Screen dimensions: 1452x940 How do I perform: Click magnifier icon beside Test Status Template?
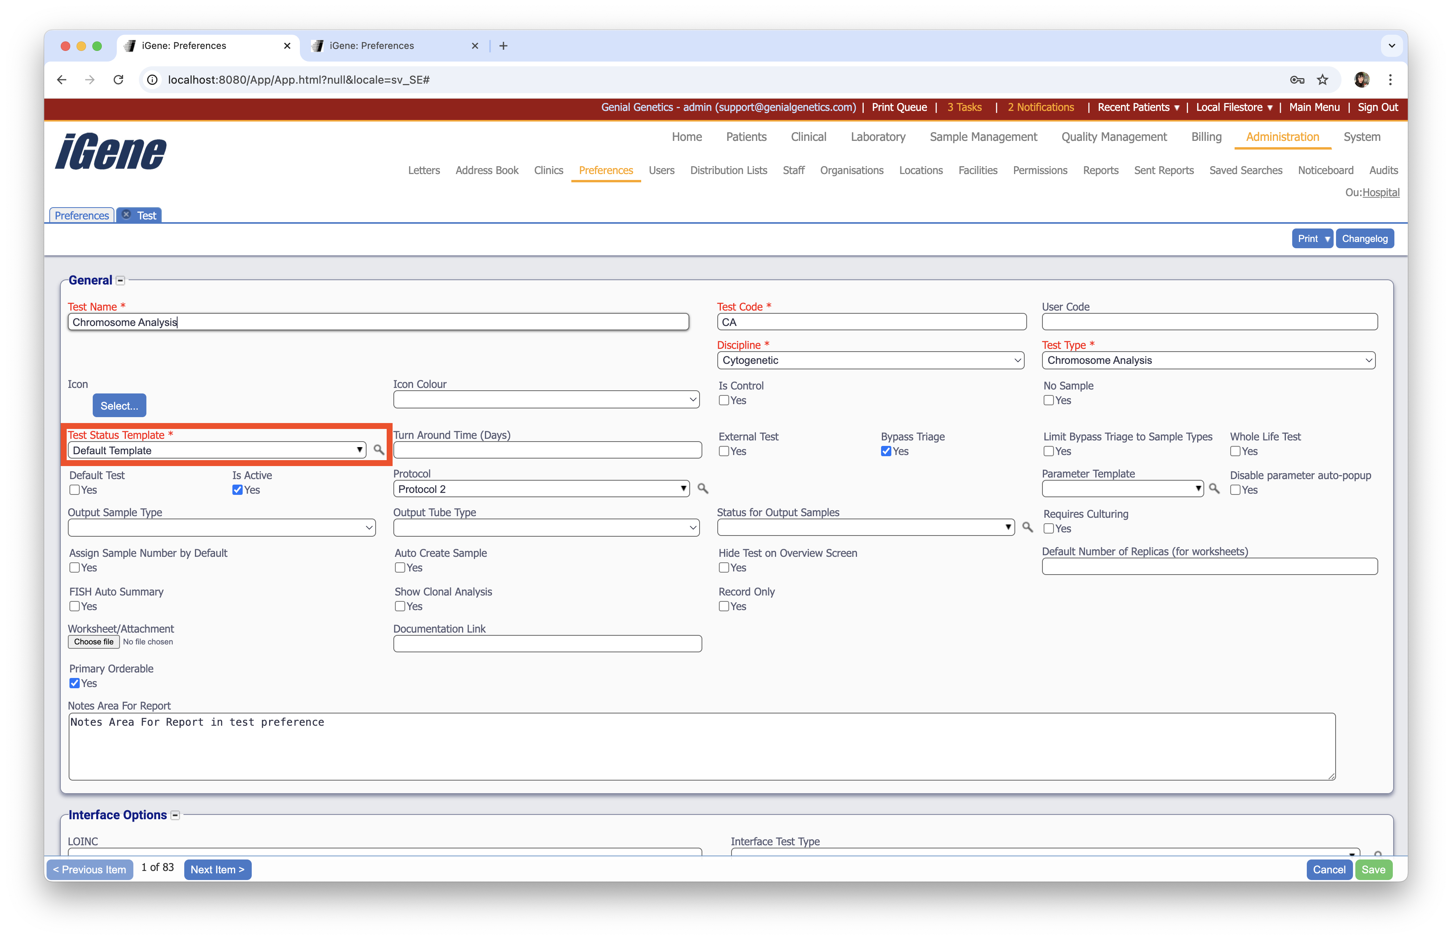[379, 449]
